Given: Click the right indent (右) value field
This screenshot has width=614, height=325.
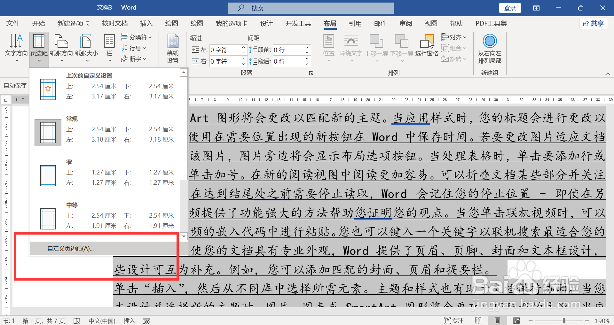Looking at the screenshot, I should (224, 61).
